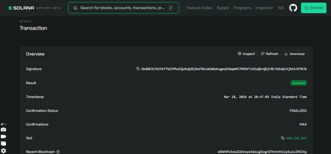Viewport: 331px width, 154px height.
Task: Click the Download button
Action: [x=294, y=54]
